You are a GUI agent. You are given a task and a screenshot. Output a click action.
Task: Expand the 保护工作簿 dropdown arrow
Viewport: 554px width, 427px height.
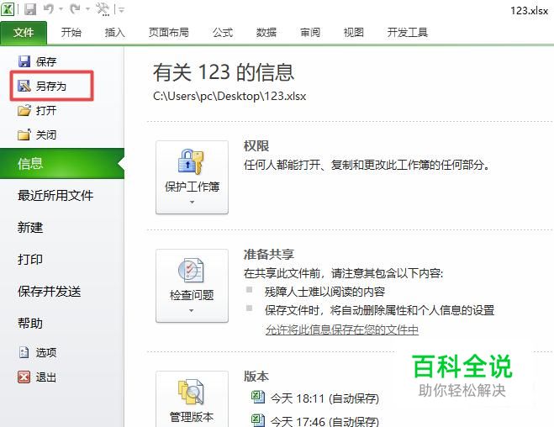tap(192, 203)
